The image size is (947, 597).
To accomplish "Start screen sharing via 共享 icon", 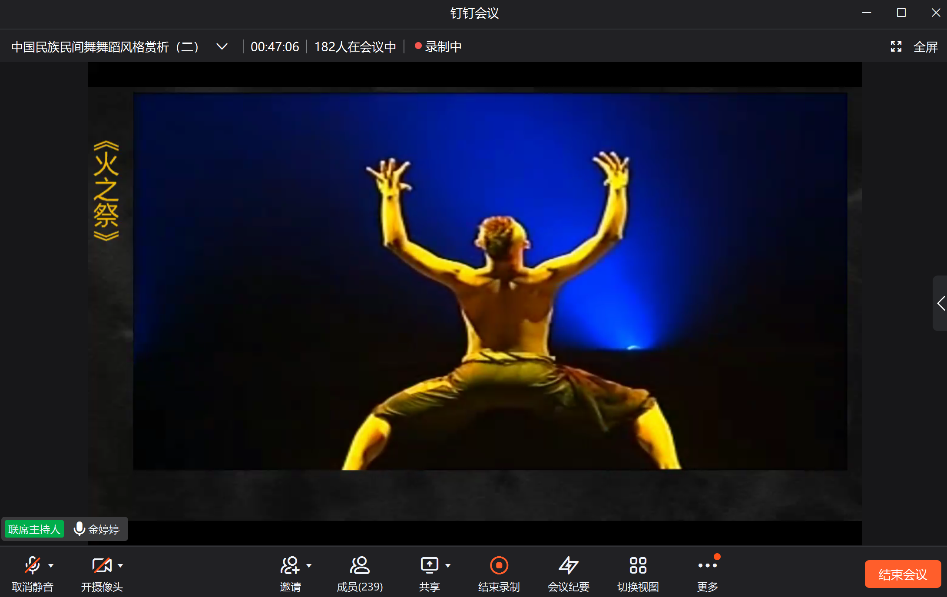I will coord(429,565).
